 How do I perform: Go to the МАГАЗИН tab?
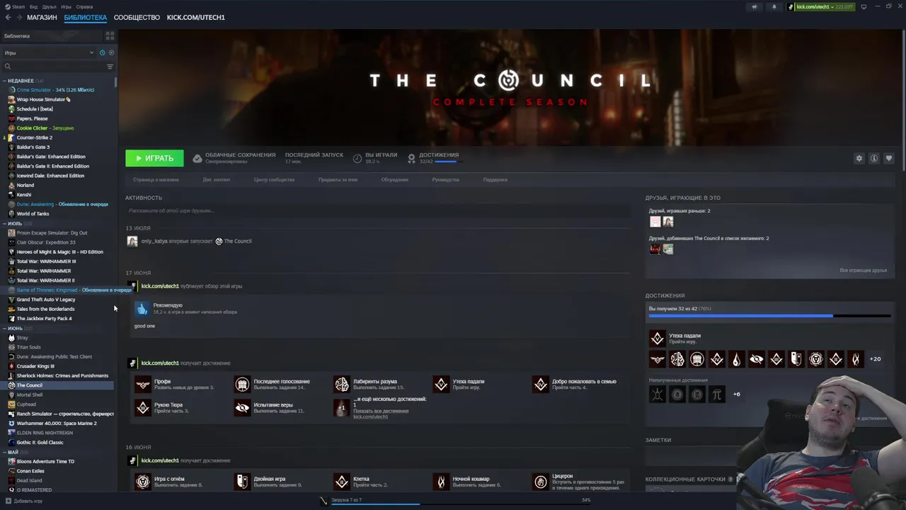pyautogui.click(x=42, y=17)
